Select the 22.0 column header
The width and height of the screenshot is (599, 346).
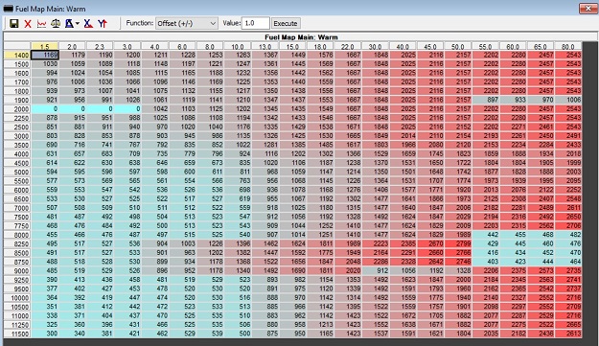[347, 46]
